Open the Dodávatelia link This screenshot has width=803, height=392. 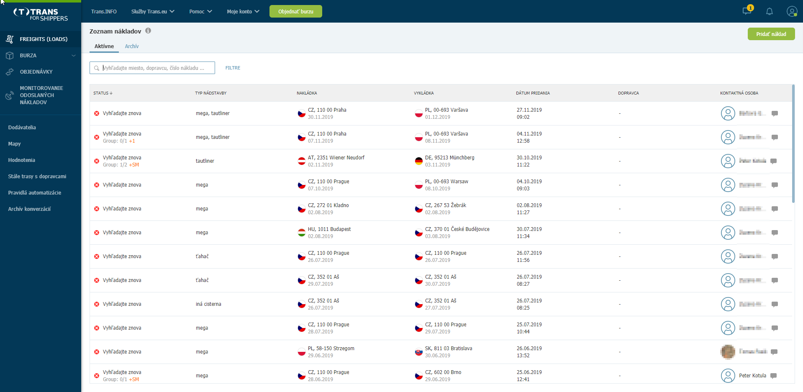click(22, 128)
